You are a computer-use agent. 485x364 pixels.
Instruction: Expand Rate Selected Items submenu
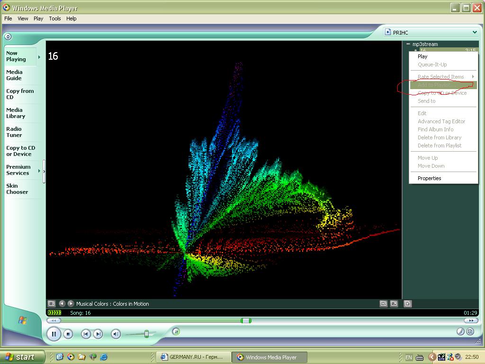click(443, 77)
